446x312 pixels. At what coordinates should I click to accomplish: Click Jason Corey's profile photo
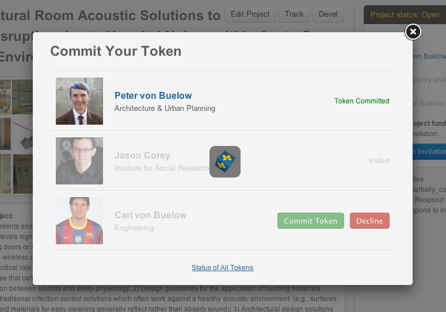click(x=79, y=161)
